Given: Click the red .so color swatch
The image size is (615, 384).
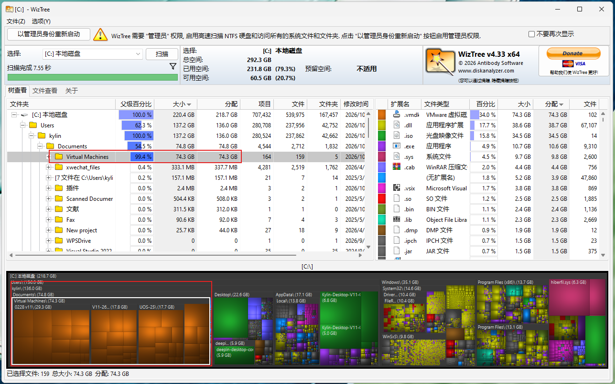Looking at the screenshot, I should click(x=382, y=198).
